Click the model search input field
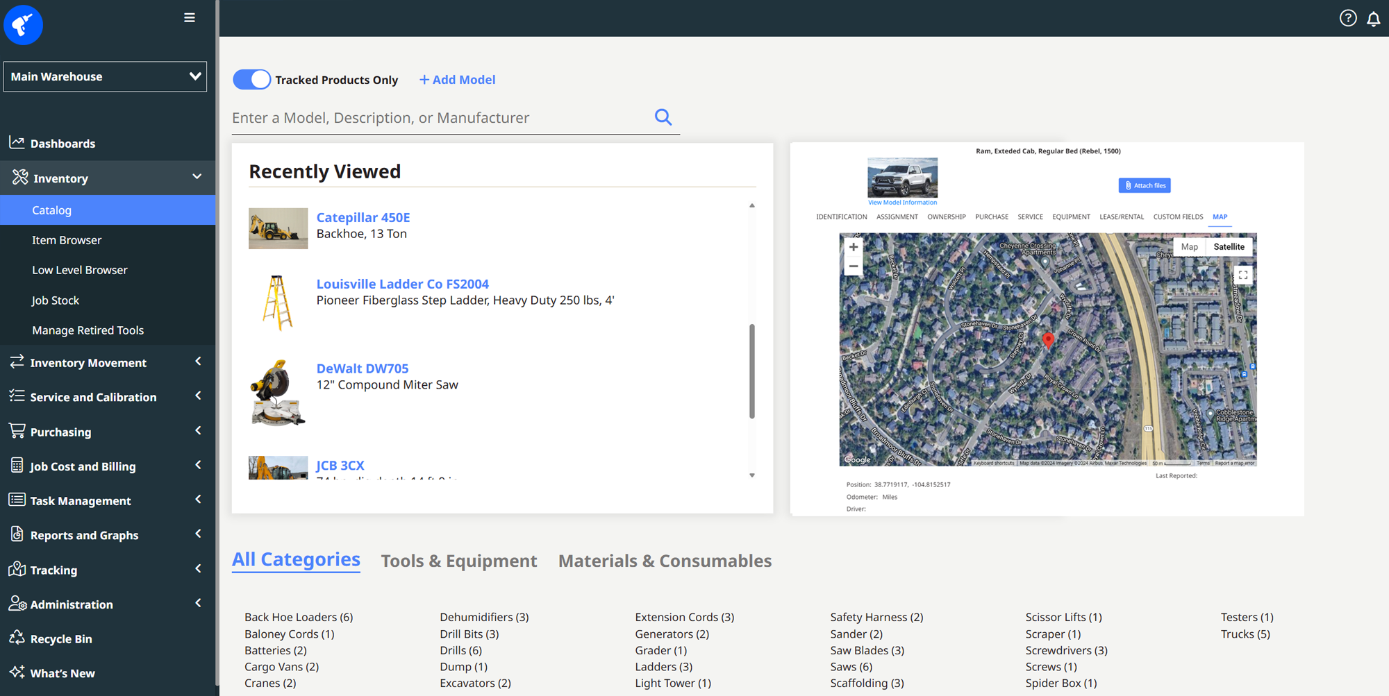The image size is (1389, 696). [x=438, y=118]
